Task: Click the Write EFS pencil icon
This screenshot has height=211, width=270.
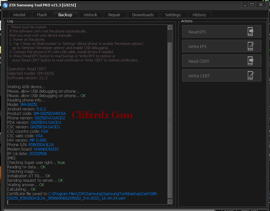Action: pyautogui.click(x=251, y=46)
